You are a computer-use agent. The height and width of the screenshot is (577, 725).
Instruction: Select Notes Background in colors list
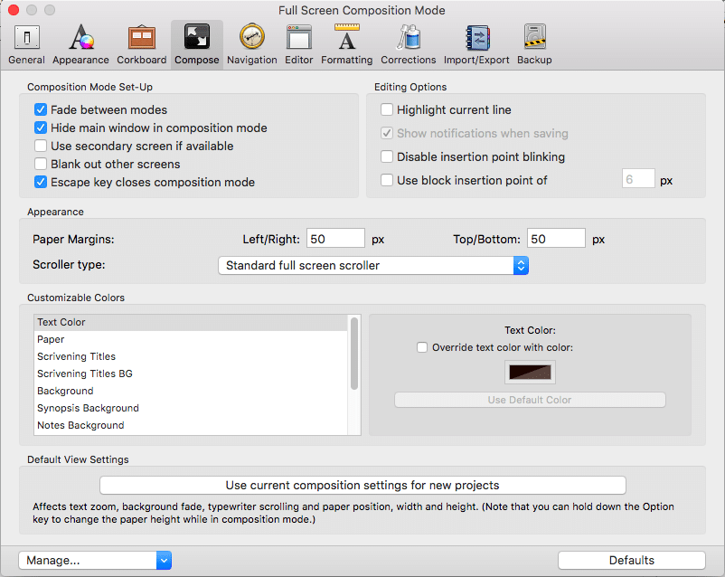pyautogui.click(x=191, y=425)
